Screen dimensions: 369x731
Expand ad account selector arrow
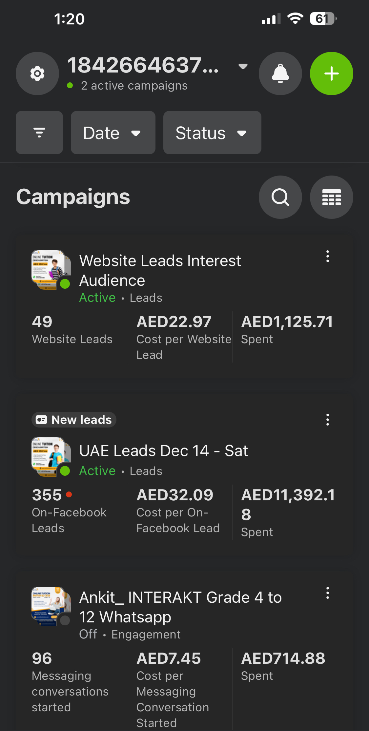243,66
